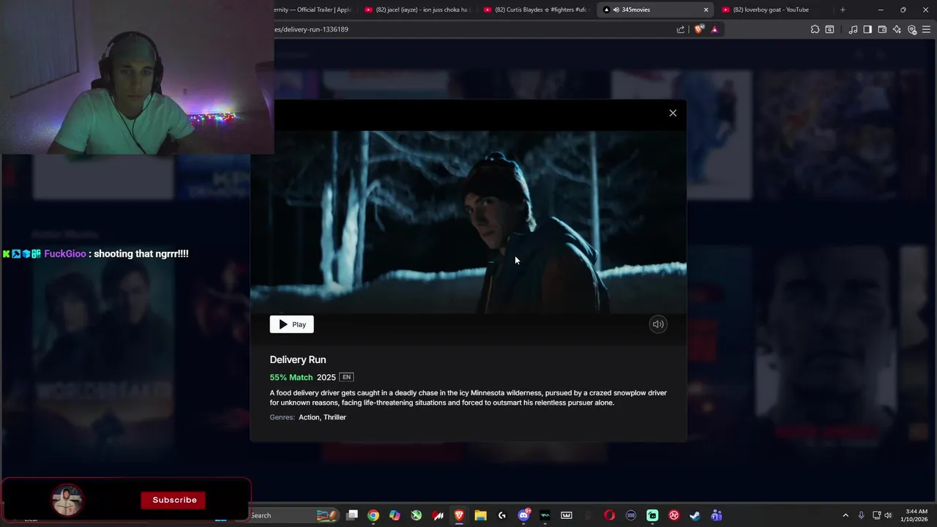Select the Action genre link
Screen dimensions: 937x527
pos(309,417)
